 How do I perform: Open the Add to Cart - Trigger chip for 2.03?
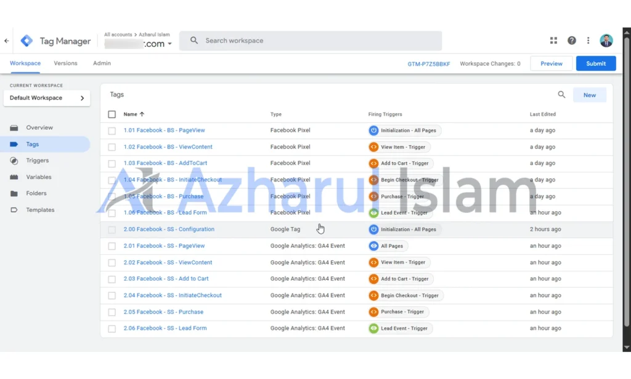(401, 279)
